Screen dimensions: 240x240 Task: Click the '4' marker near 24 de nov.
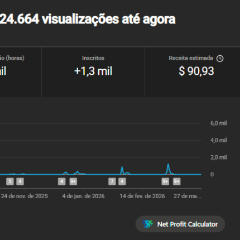20,181
